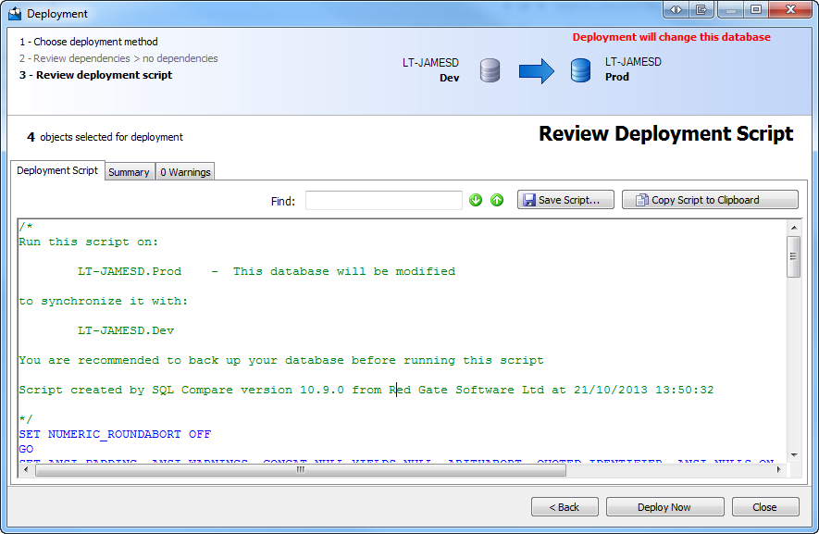Switch to the Summary tab
819x534 pixels.
tap(129, 172)
